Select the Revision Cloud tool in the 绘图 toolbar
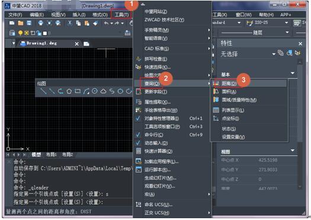This screenshot has width=311, height=220. [x=103, y=91]
